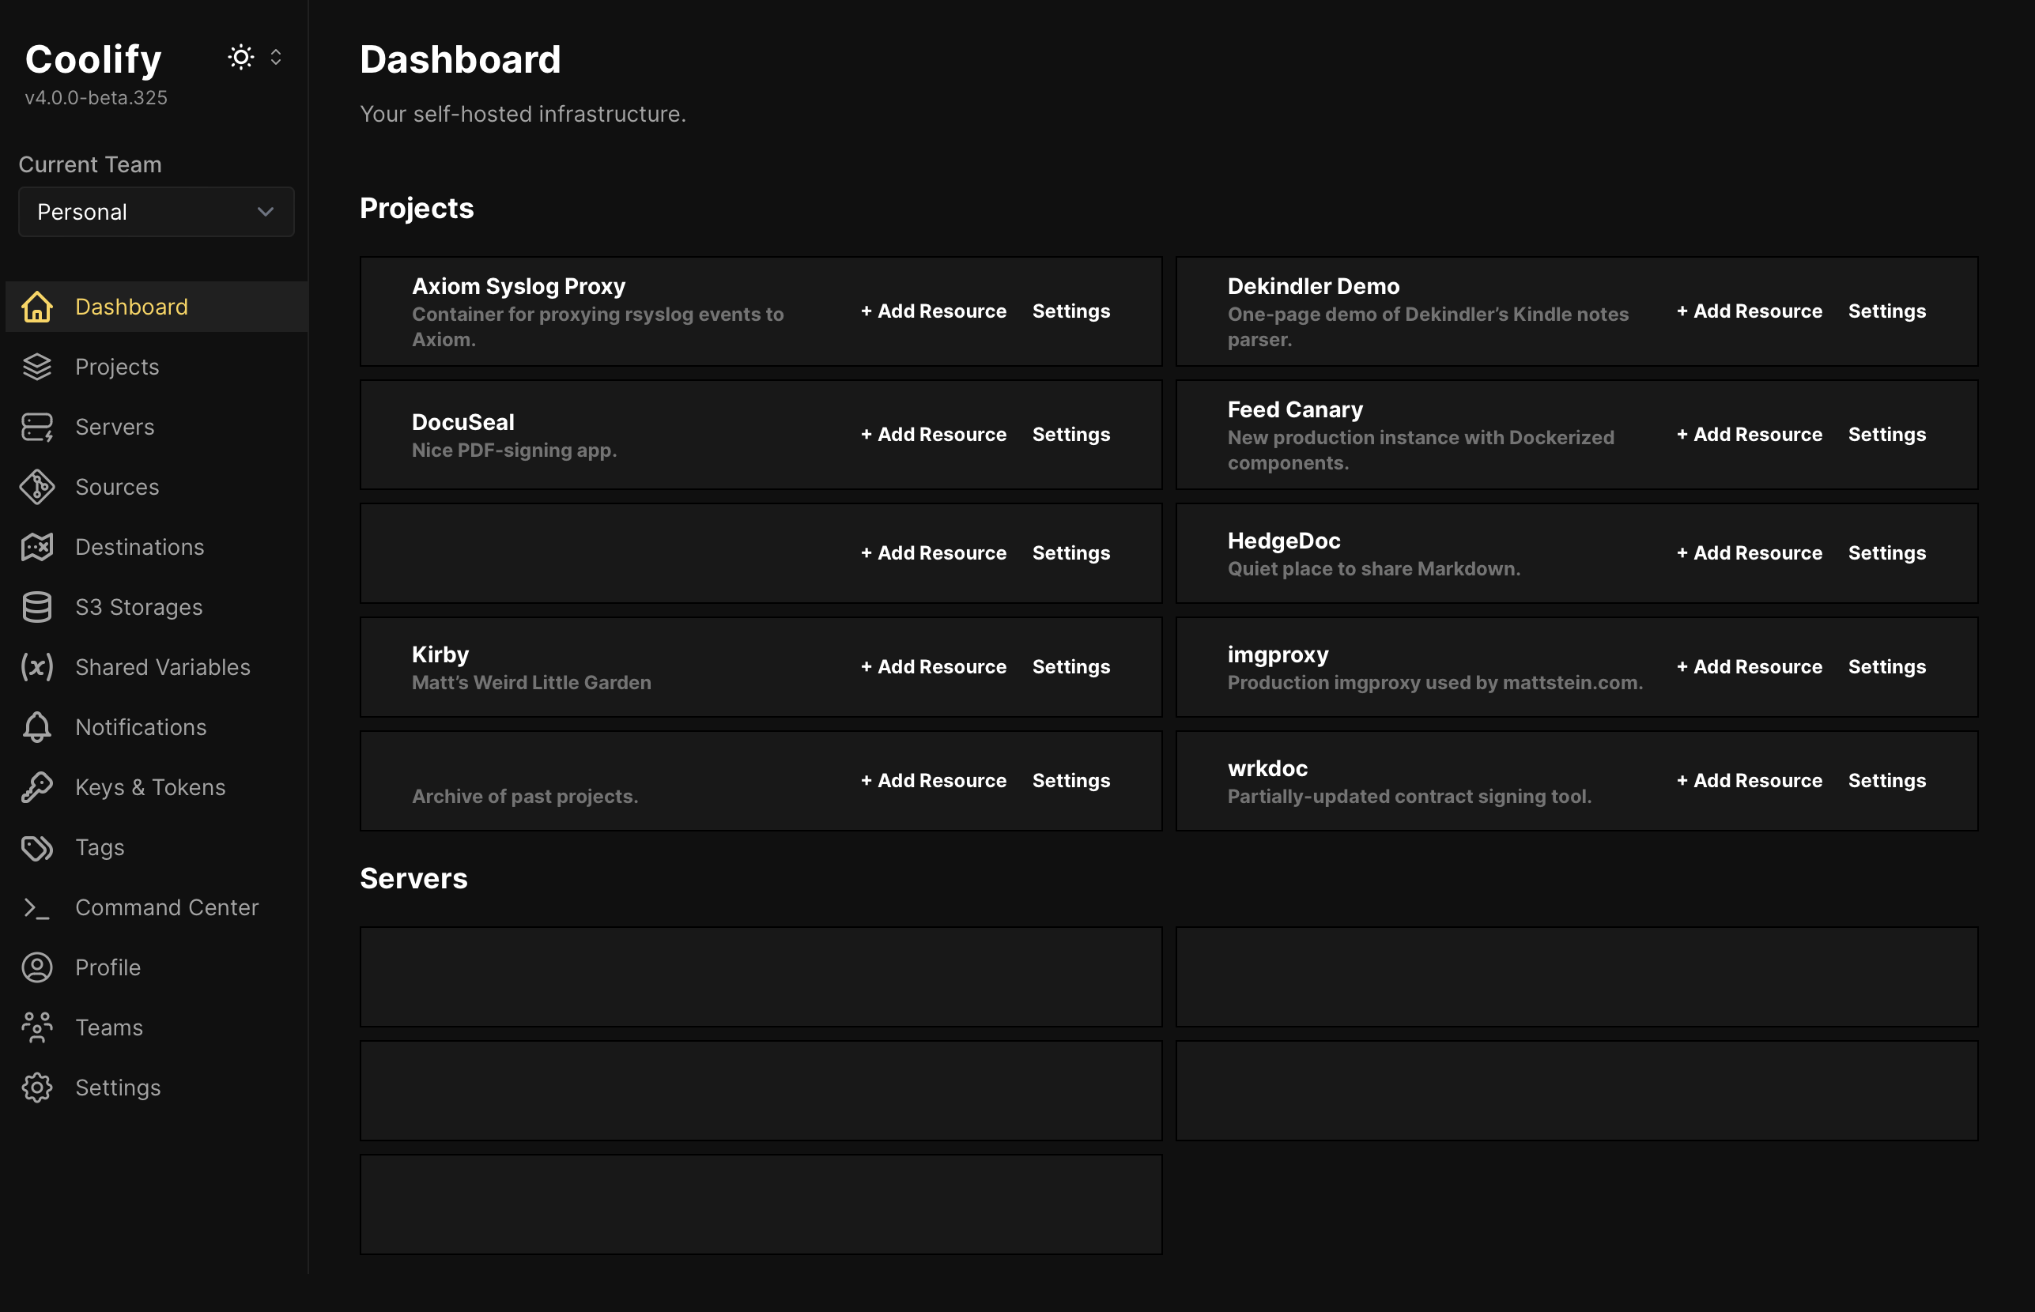Open Settings for DocuSeal
The width and height of the screenshot is (2035, 1312).
(1071, 434)
